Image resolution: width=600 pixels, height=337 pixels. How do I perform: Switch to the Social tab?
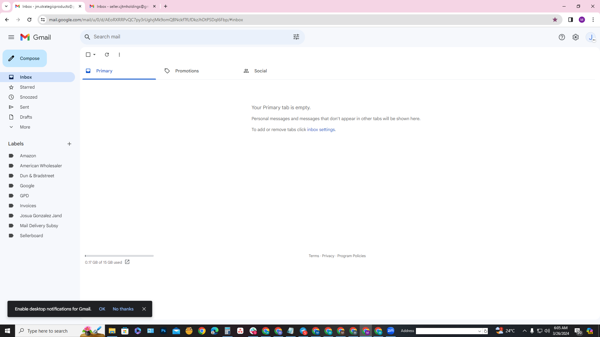click(x=277, y=71)
